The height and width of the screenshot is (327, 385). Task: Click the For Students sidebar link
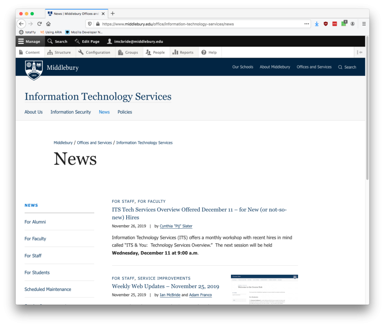click(x=37, y=272)
